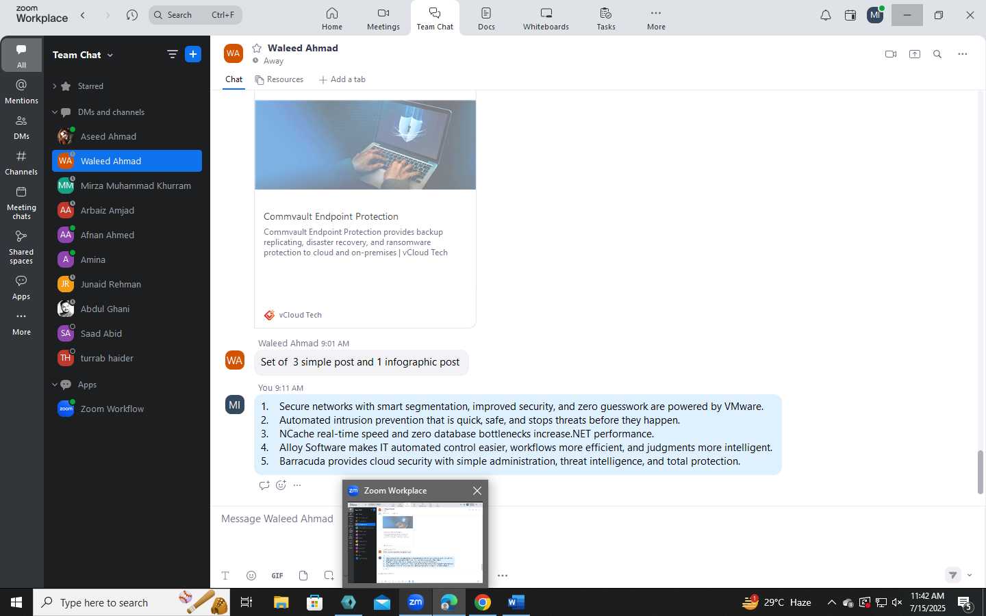Screen dimensions: 986x616
Task: Open chat with Mirza Muhammad Khurram
Action: pos(127,185)
